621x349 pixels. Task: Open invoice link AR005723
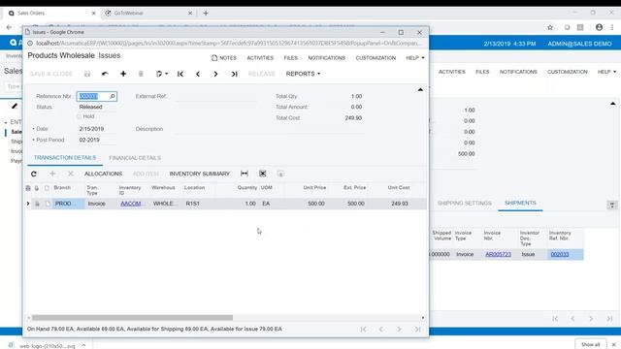pyautogui.click(x=498, y=254)
